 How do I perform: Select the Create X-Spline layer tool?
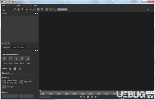27,9
